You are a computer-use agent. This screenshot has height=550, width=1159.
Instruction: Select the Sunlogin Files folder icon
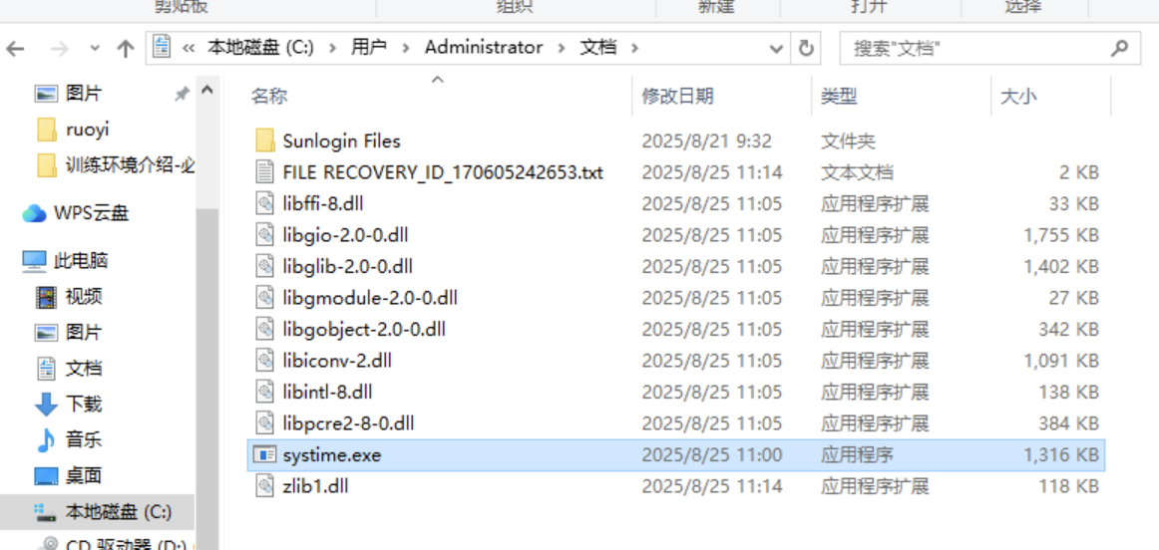click(264, 140)
